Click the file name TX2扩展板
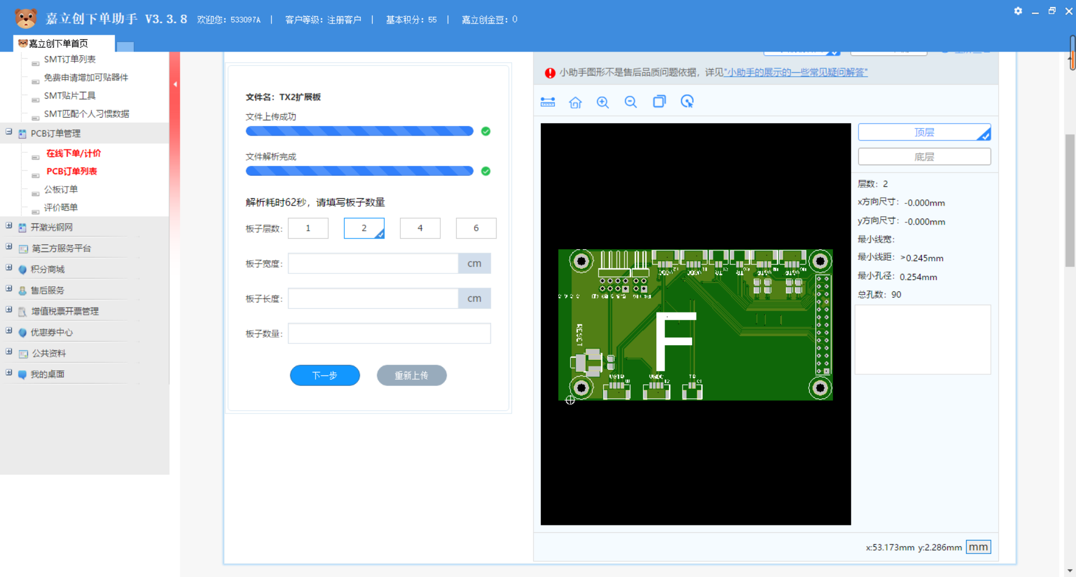This screenshot has height=577, width=1076. pos(300,97)
